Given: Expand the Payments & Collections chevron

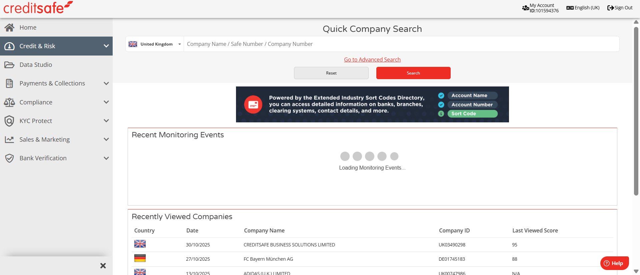Looking at the screenshot, I should point(106,83).
